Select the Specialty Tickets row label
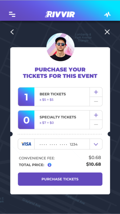Viewport: 120px width, 214px height. point(58,117)
